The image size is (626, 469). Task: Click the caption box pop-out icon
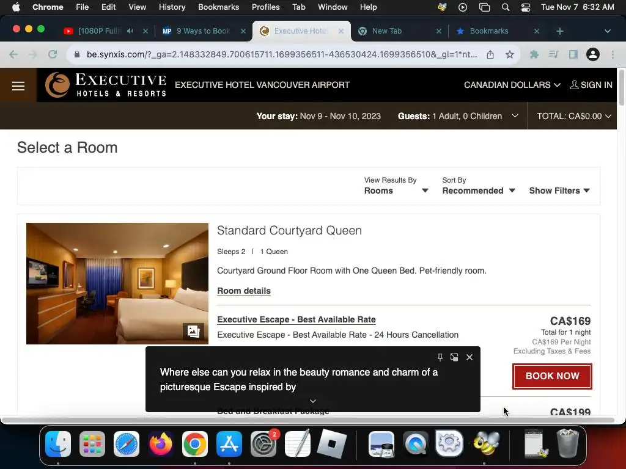pos(454,357)
